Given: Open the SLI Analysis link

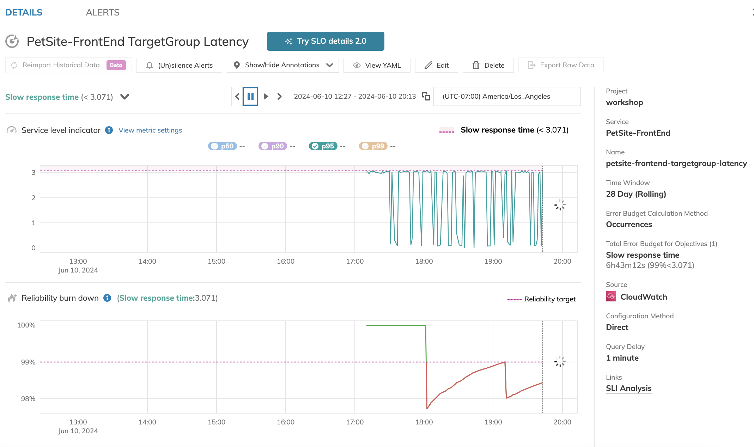Looking at the screenshot, I should (x=628, y=388).
